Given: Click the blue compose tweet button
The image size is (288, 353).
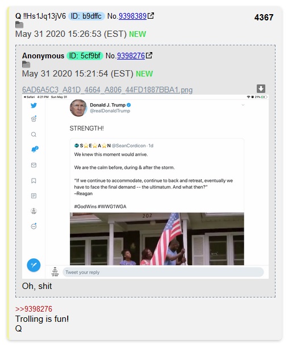Looking at the screenshot, I should pos(34,265).
